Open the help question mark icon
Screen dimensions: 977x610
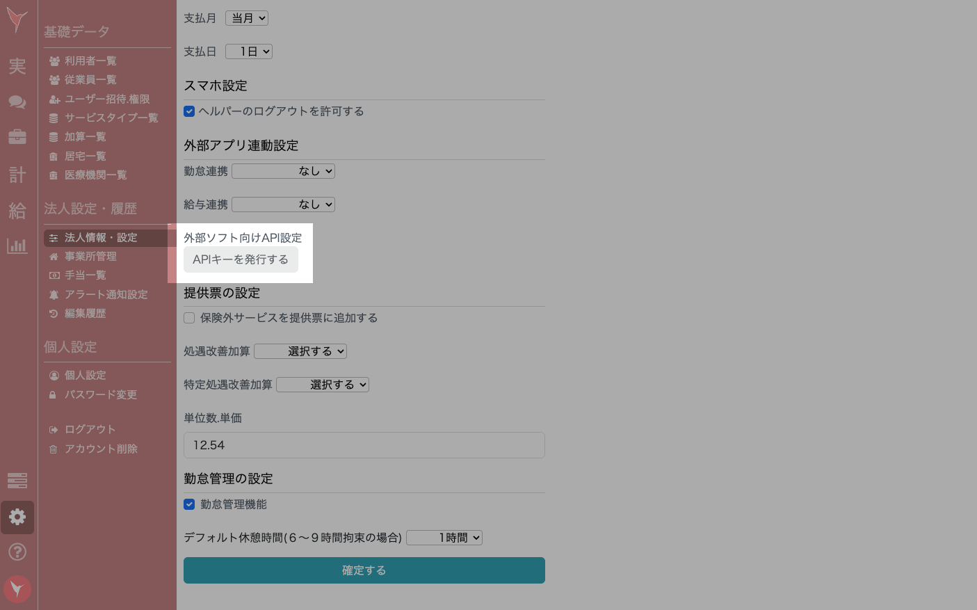pos(17,552)
